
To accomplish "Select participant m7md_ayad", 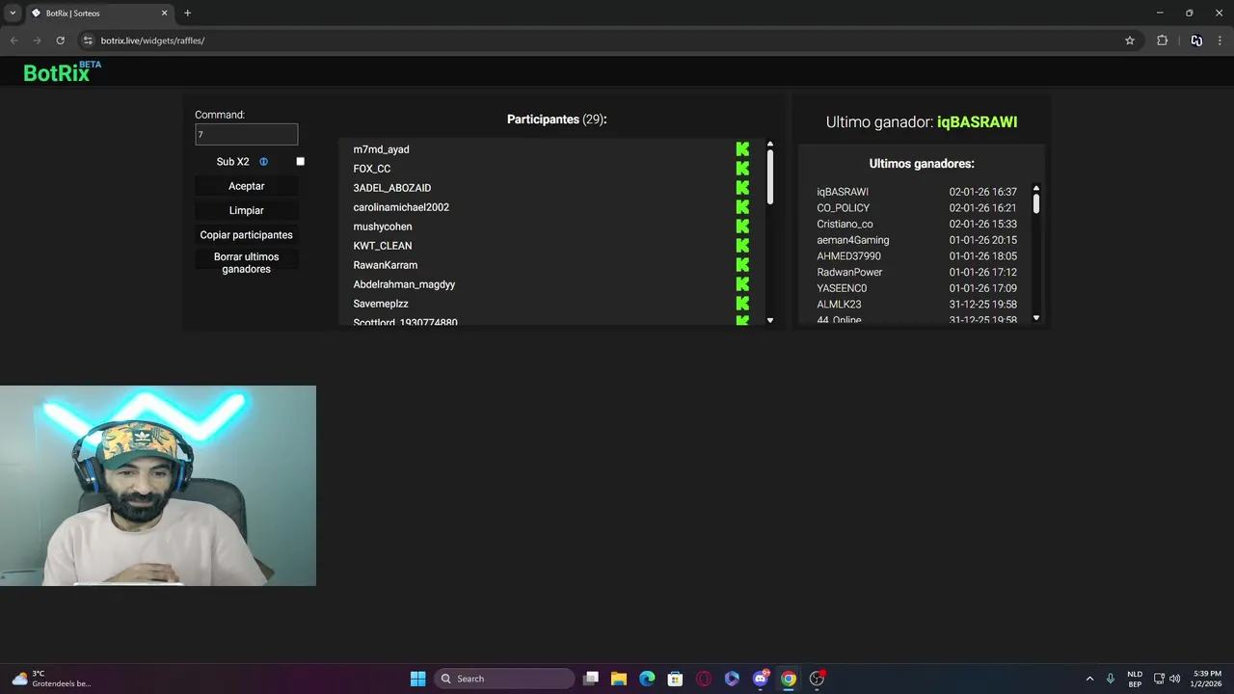I will pos(381,149).
